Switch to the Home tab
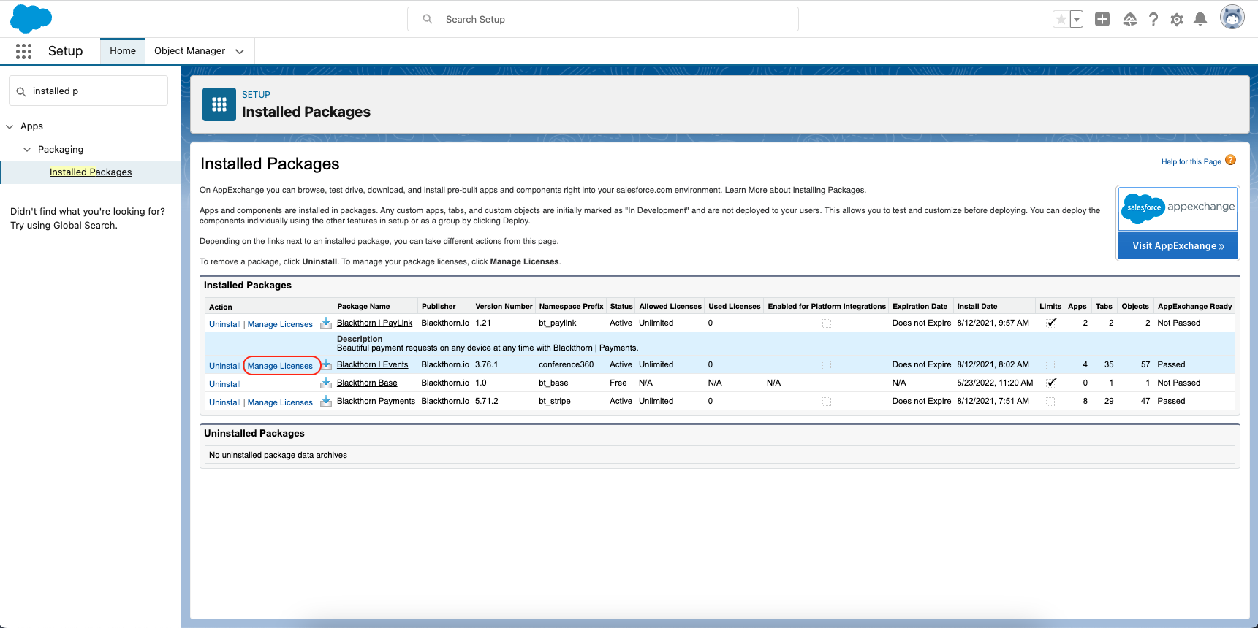The width and height of the screenshot is (1258, 628). tap(123, 51)
